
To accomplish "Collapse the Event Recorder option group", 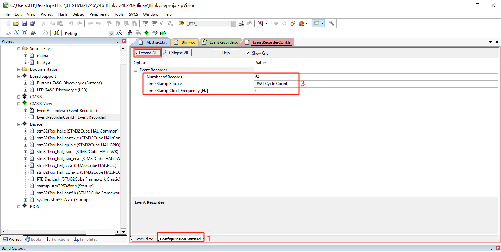I will 135,70.
